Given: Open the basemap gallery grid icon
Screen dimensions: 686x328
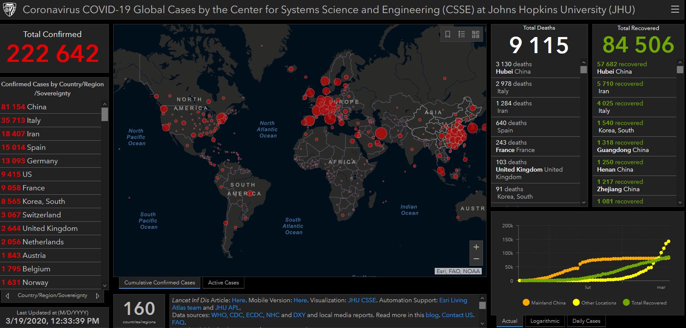Looking at the screenshot, I should coord(476,34).
